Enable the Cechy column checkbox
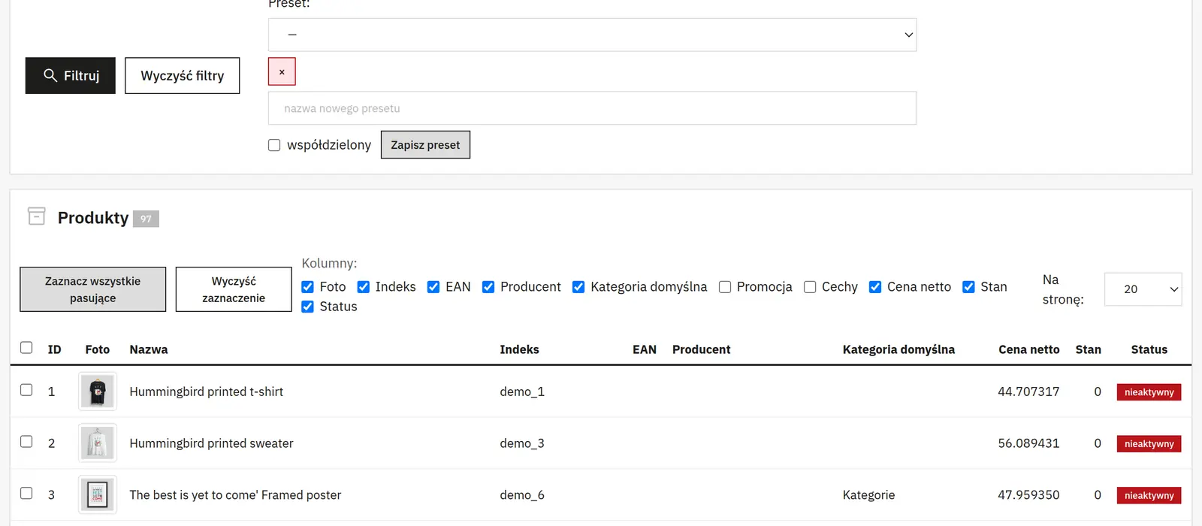 pyautogui.click(x=810, y=287)
